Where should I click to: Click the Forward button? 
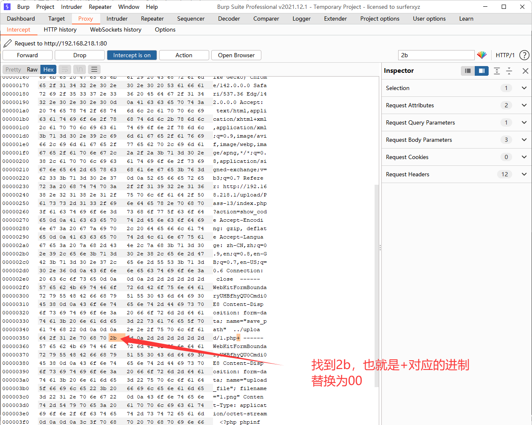click(27, 55)
